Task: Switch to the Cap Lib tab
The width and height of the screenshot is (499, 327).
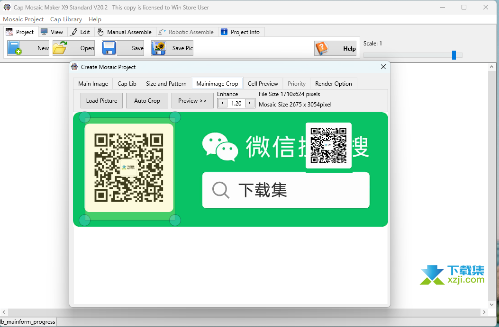Action: point(127,84)
